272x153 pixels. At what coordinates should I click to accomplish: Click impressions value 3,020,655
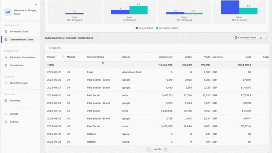166,111
